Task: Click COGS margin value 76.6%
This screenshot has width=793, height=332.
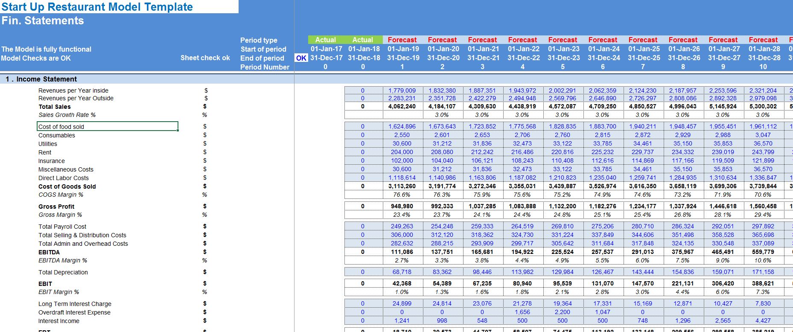Action: coord(402,195)
